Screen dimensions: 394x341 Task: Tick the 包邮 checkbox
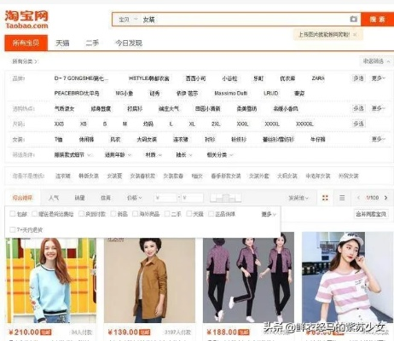pyautogui.click(x=13, y=213)
